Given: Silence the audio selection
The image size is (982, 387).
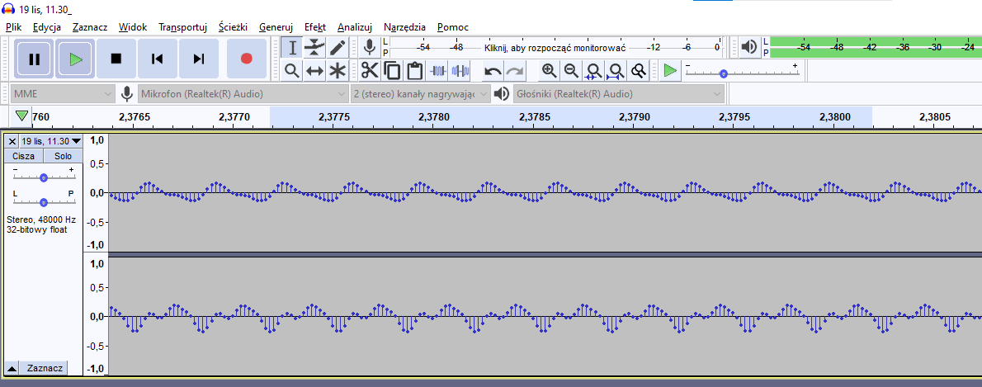Looking at the screenshot, I should pyautogui.click(x=460, y=71).
